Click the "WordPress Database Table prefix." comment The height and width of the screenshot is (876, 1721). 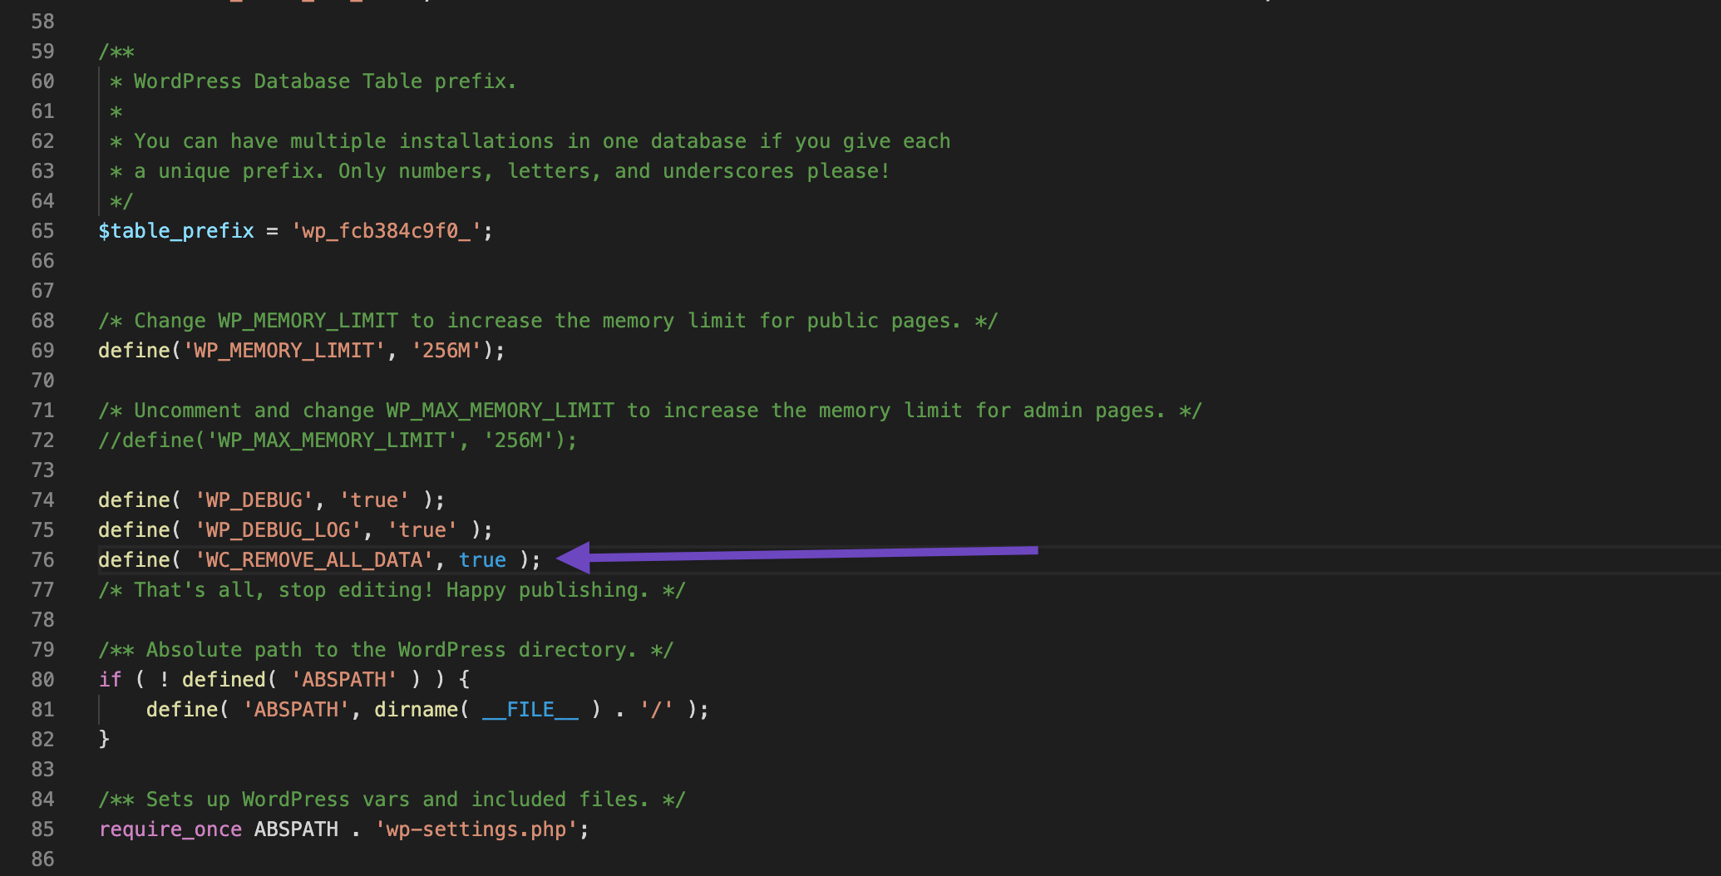(x=313, y=81)
